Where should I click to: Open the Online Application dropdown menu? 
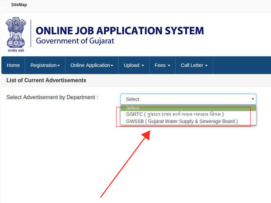(x=92, y=65)
